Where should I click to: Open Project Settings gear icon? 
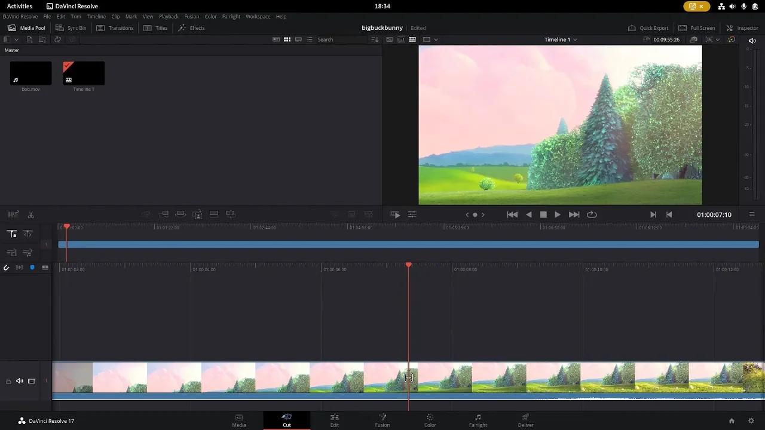[751, 421]
